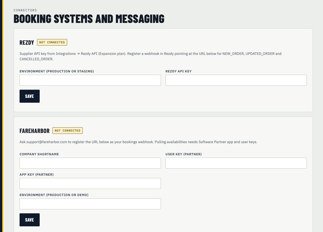Click the User Key (Partner) label
323x232 pixels.
[183, 154]
